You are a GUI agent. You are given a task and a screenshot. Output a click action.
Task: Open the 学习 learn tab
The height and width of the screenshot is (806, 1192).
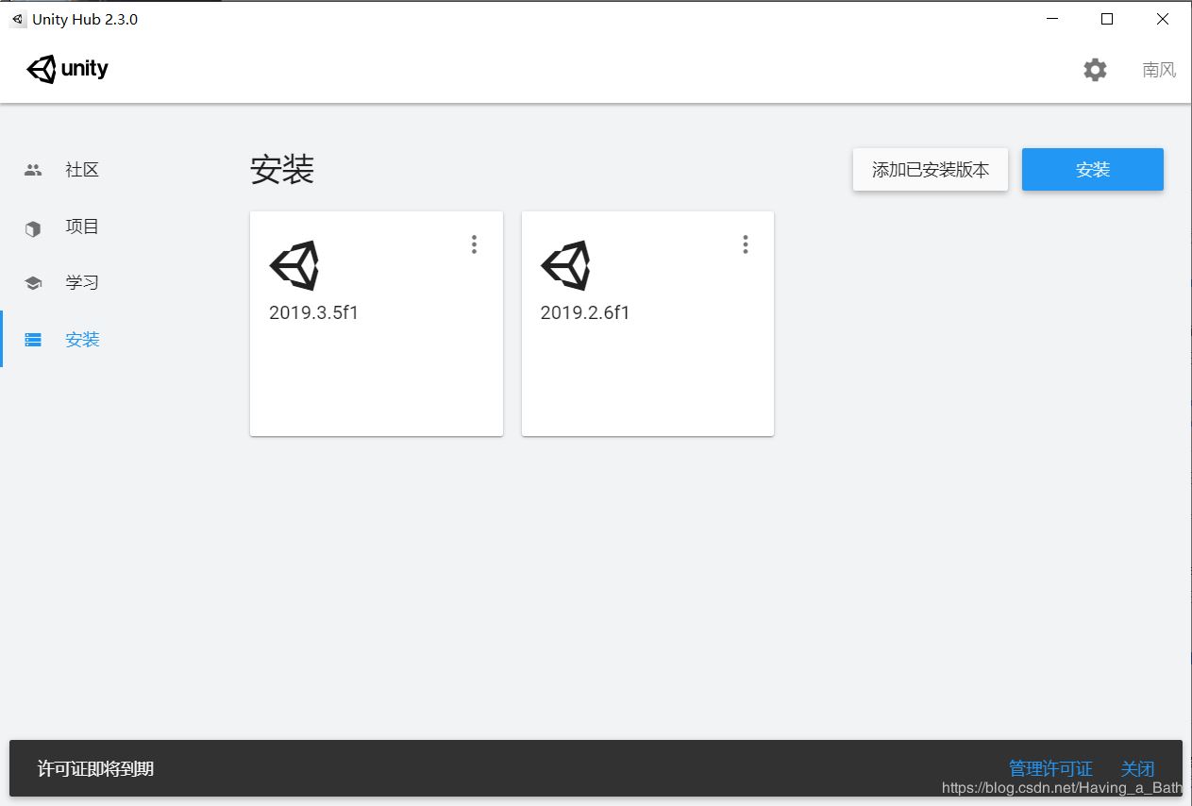[x=82, y=282]
